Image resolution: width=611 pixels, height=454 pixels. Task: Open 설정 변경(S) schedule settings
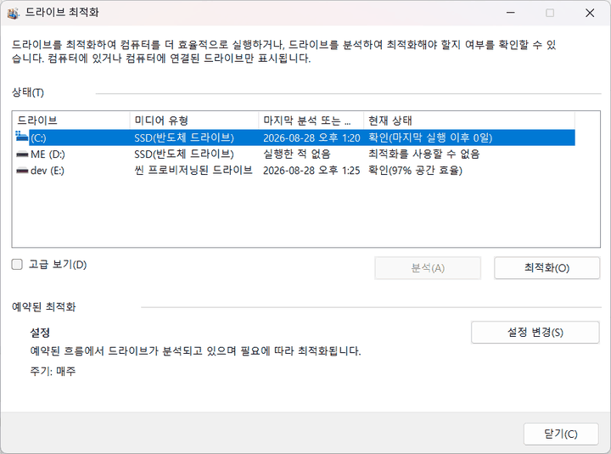[535, 333]
